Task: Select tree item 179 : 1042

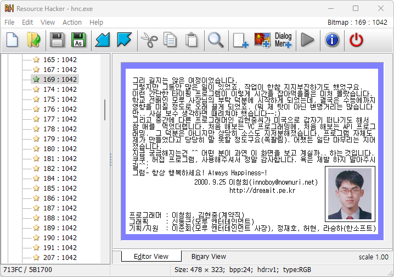Action: point(60,139)
